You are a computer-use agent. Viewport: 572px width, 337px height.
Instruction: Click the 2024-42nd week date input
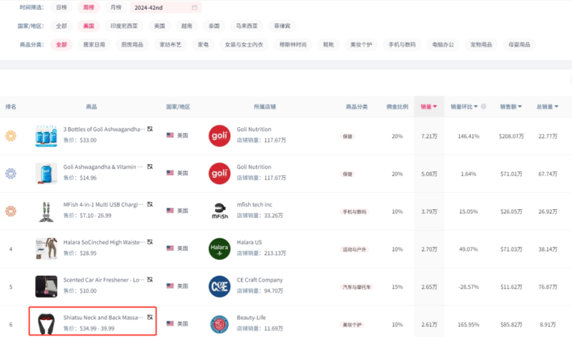coord(159,8)
